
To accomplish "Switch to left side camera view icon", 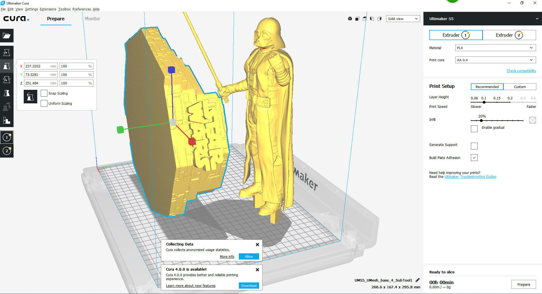I will 372,19.
